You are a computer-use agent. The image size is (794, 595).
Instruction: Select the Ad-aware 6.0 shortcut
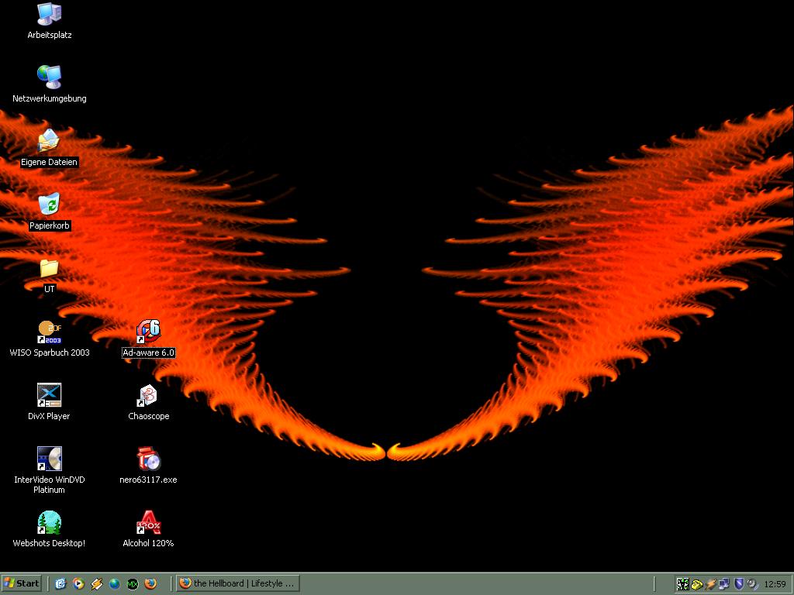(x=148, y=332)
